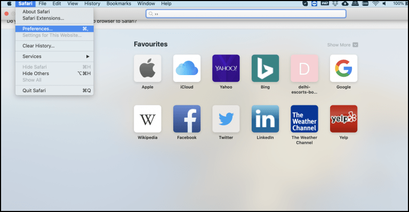The width and height of the screenshot is (409, 212).
Task: Open the View menu
Action: pyautogui.click(x=73, y=3)
